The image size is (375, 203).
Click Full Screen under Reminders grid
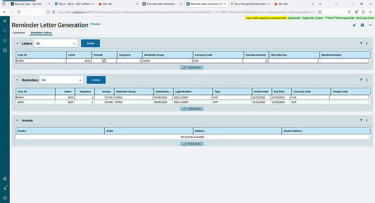[x=192, y=109]
